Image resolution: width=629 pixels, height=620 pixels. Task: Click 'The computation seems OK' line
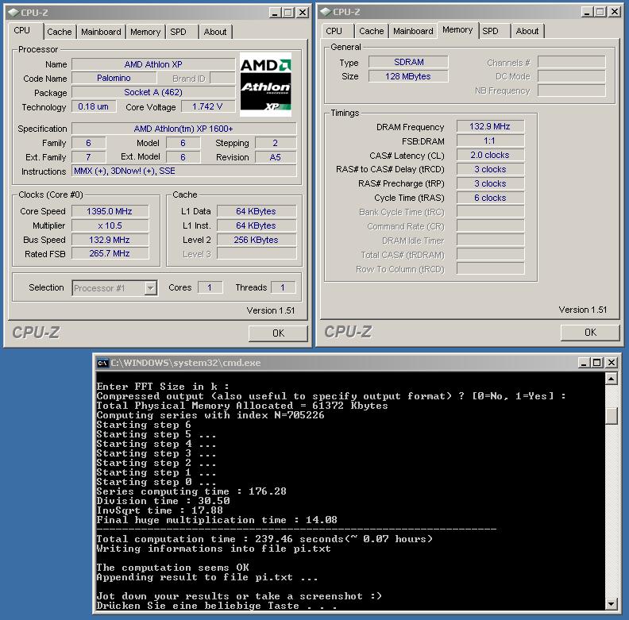[173, 568]
